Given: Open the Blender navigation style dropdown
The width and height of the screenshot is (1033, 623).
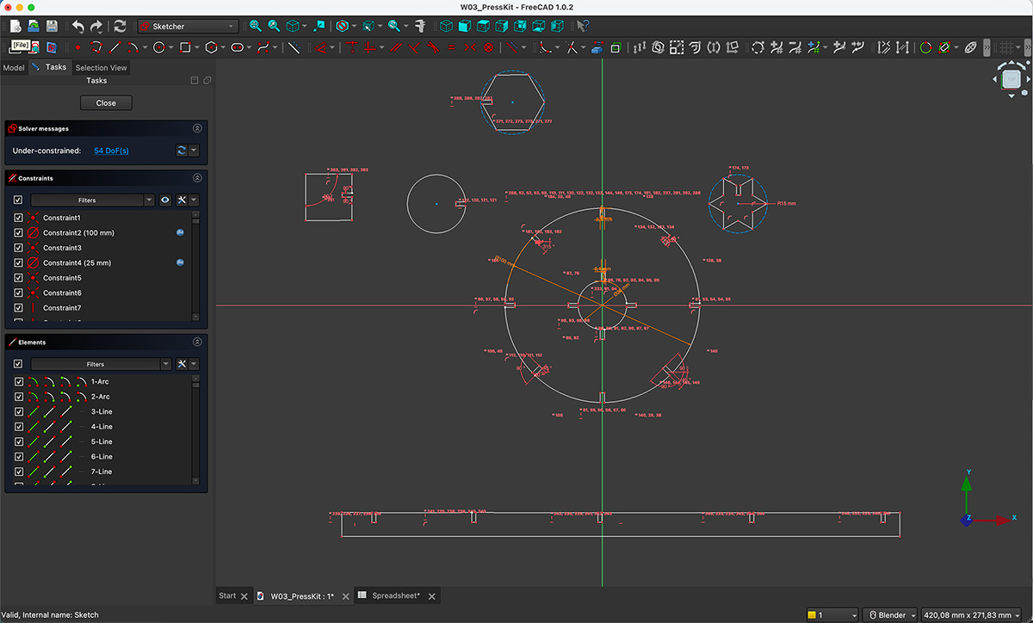Looking at the screenshot, I should (891, 614).
